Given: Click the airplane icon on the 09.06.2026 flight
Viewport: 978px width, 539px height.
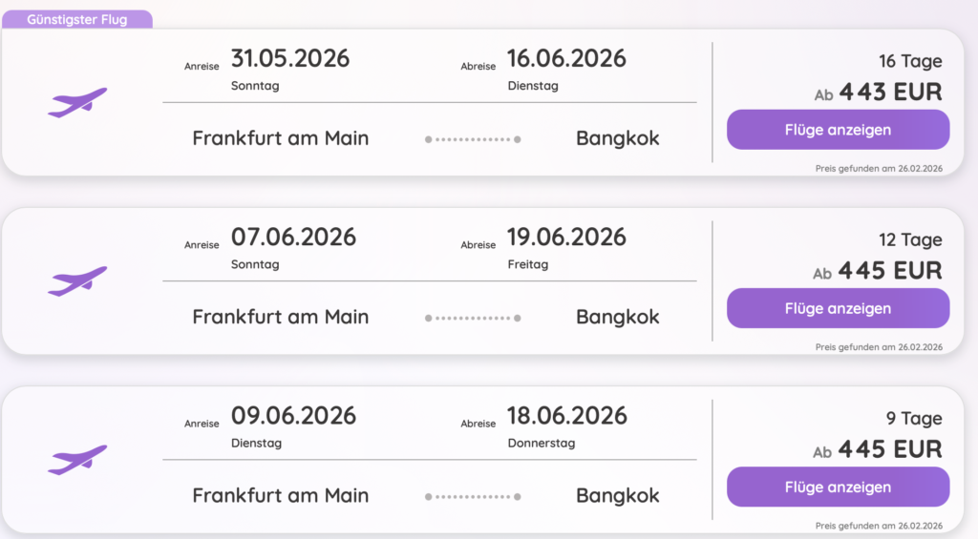Looking at the screenshot, I should click(77, 459).
